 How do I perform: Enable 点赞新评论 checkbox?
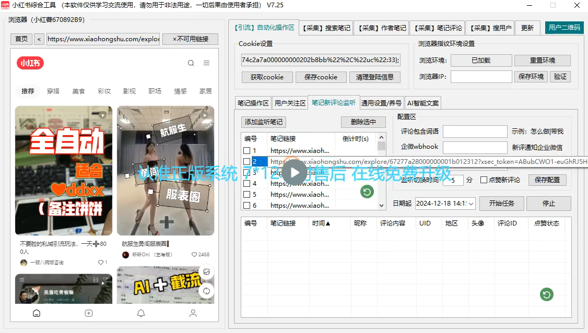(x=484, y=180)
